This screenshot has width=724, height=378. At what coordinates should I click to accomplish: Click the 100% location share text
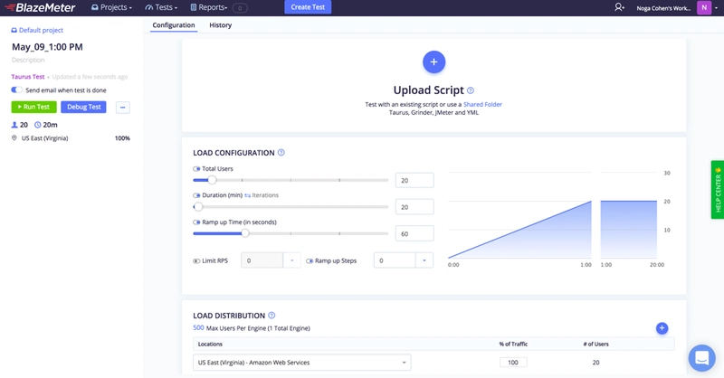122,138
